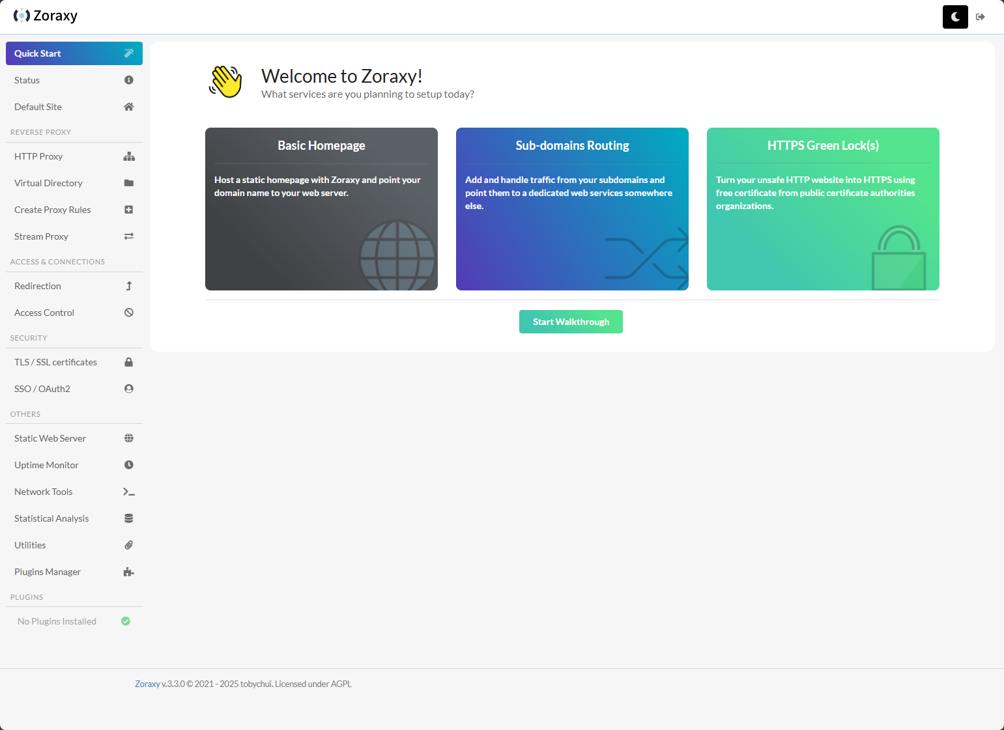Click the plus-square icon beside Create Proxy Rules

(x=129, y=210)
